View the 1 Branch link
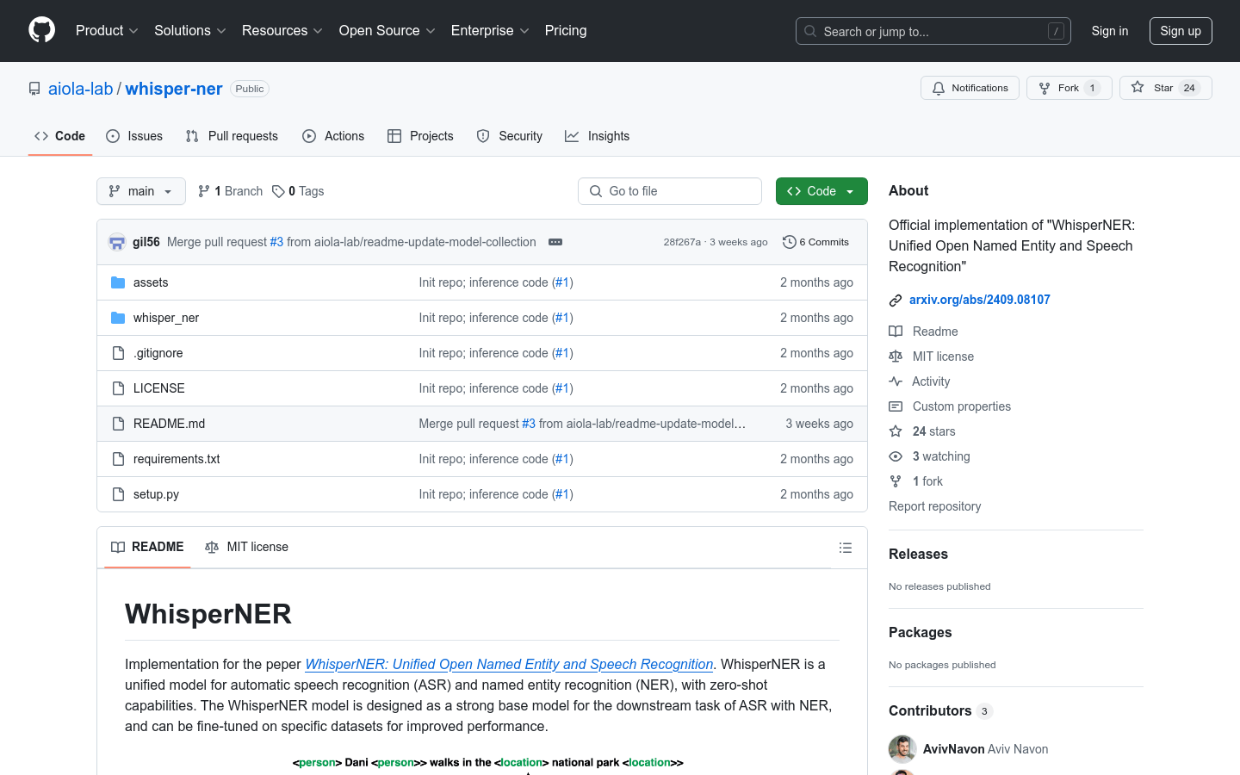 [x=230, y=191]
